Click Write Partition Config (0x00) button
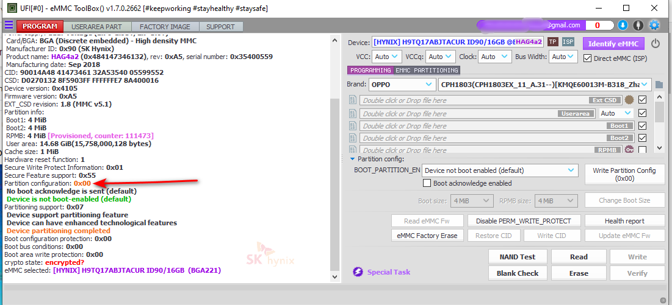 point(624,174)
